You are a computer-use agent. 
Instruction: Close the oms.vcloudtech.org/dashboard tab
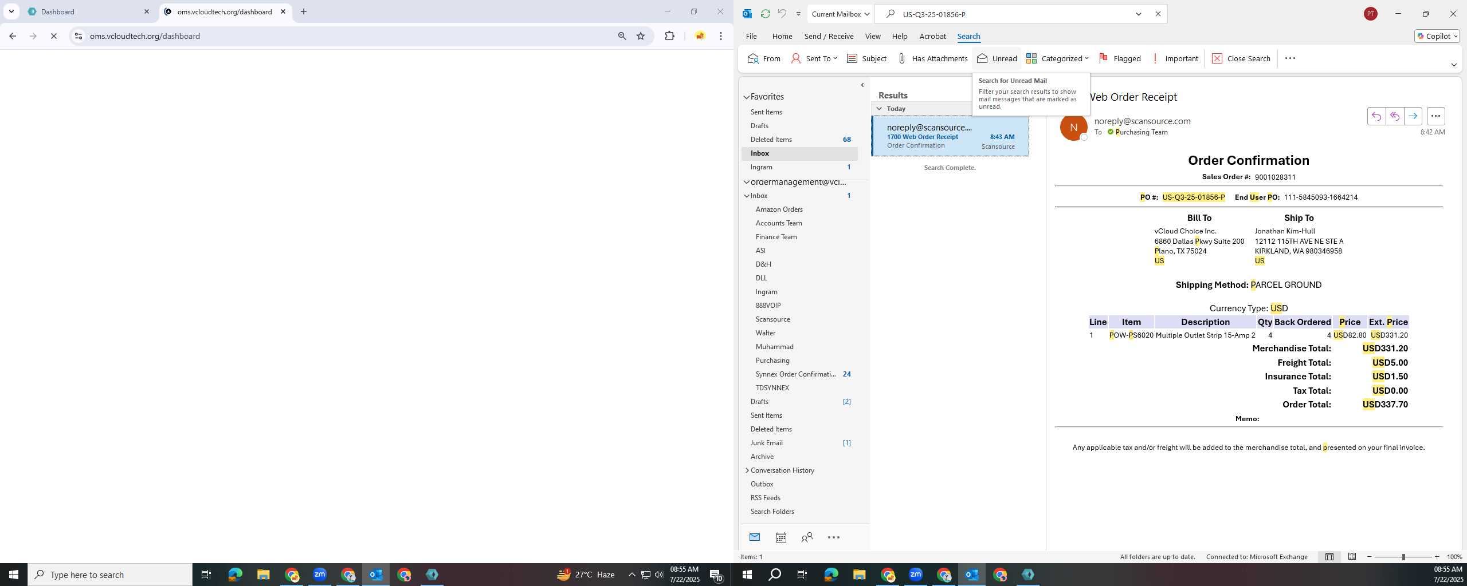(283, 11)
